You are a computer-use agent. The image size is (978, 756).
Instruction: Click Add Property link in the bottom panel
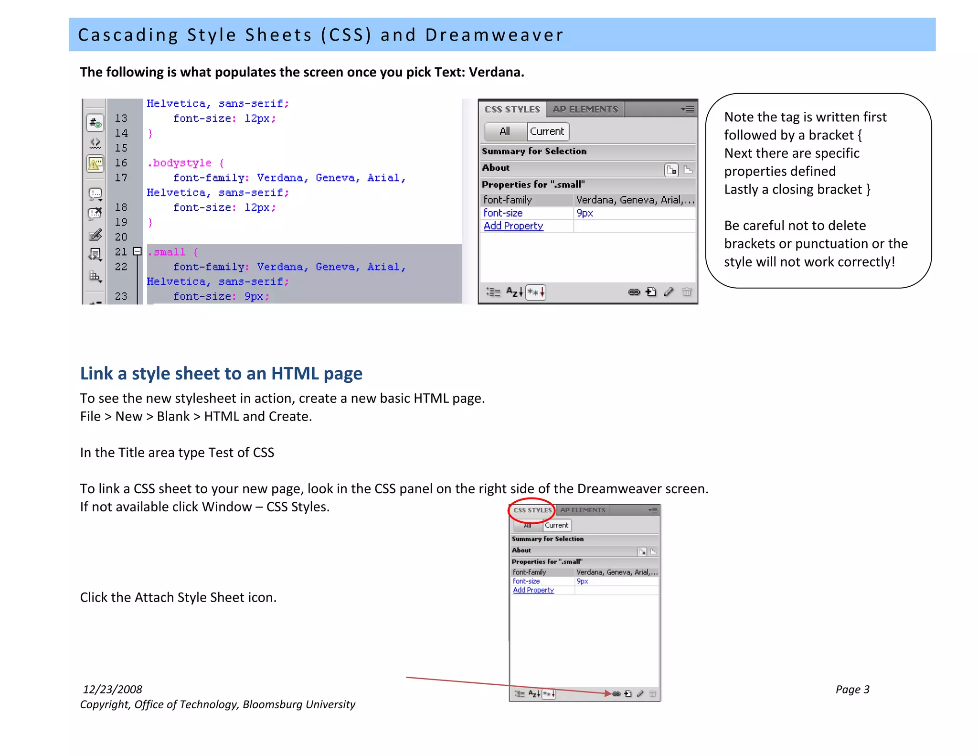(533, 590)
